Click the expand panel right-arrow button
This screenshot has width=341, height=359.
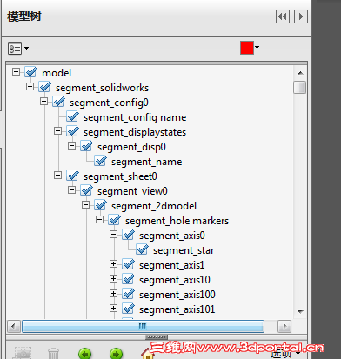(x=301, y=17)
